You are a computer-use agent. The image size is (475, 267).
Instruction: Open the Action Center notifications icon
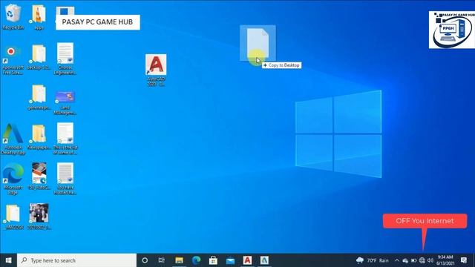pos(464,260)
